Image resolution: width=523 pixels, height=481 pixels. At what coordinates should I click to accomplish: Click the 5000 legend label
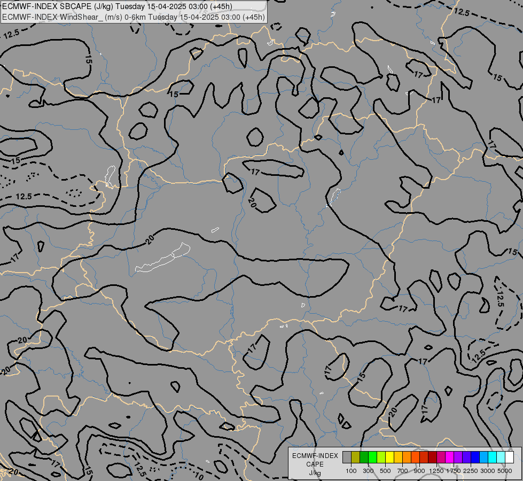505,471
